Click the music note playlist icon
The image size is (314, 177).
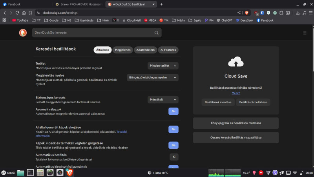click(305, 13)
